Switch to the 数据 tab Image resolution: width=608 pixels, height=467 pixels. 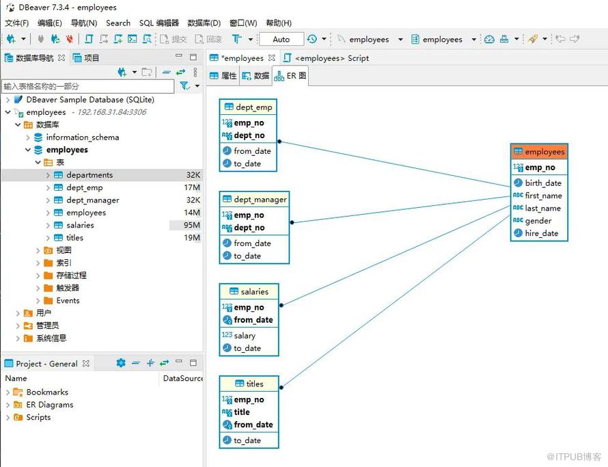[x=255, y=76]
